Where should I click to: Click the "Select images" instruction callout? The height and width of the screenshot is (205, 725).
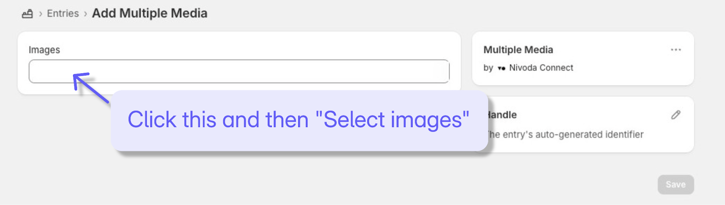click(299, 120)
